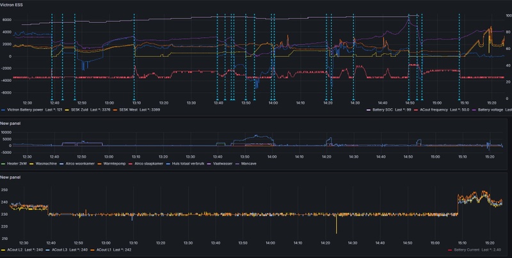Toggle the Wasmachine series label
The image size is (512, 258).
[x=46, y=164]
